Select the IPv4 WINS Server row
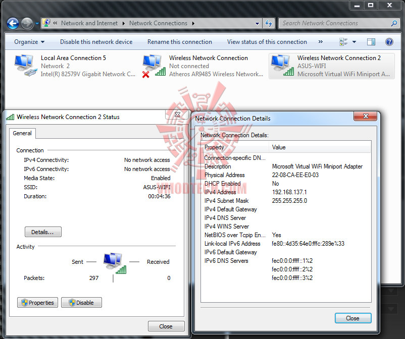 coord(286,227)
